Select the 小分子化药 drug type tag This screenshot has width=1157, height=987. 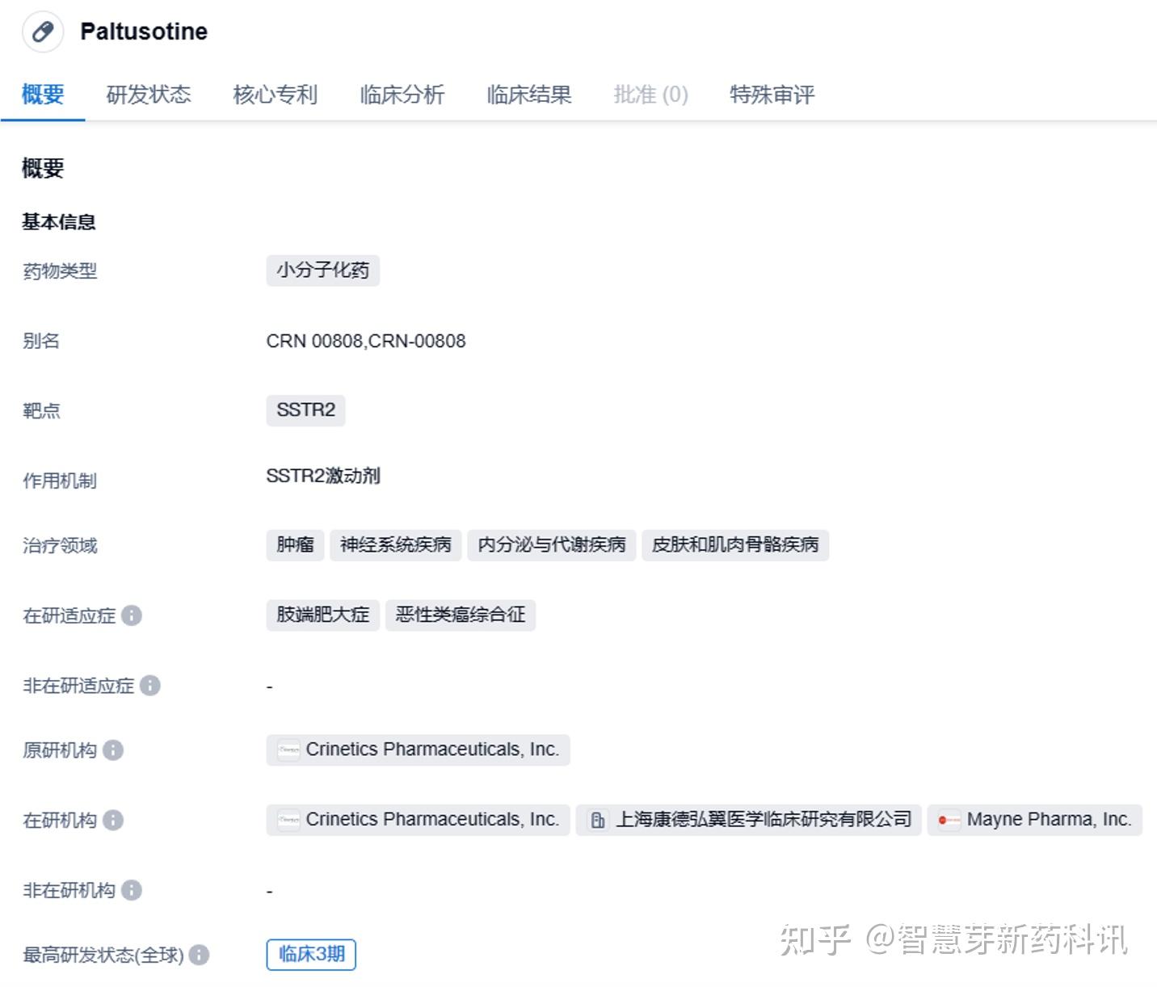(322, 271)
